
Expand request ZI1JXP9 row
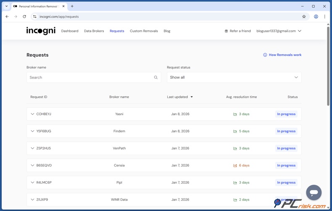(32, 200)
